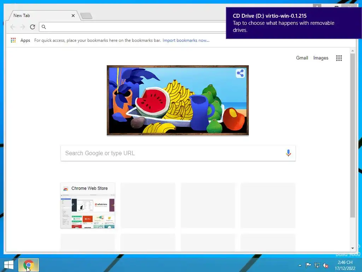Open the Windows Start button
Image resolution: width=362 pixels, height=272 pixels.
[x=9, y=265]
